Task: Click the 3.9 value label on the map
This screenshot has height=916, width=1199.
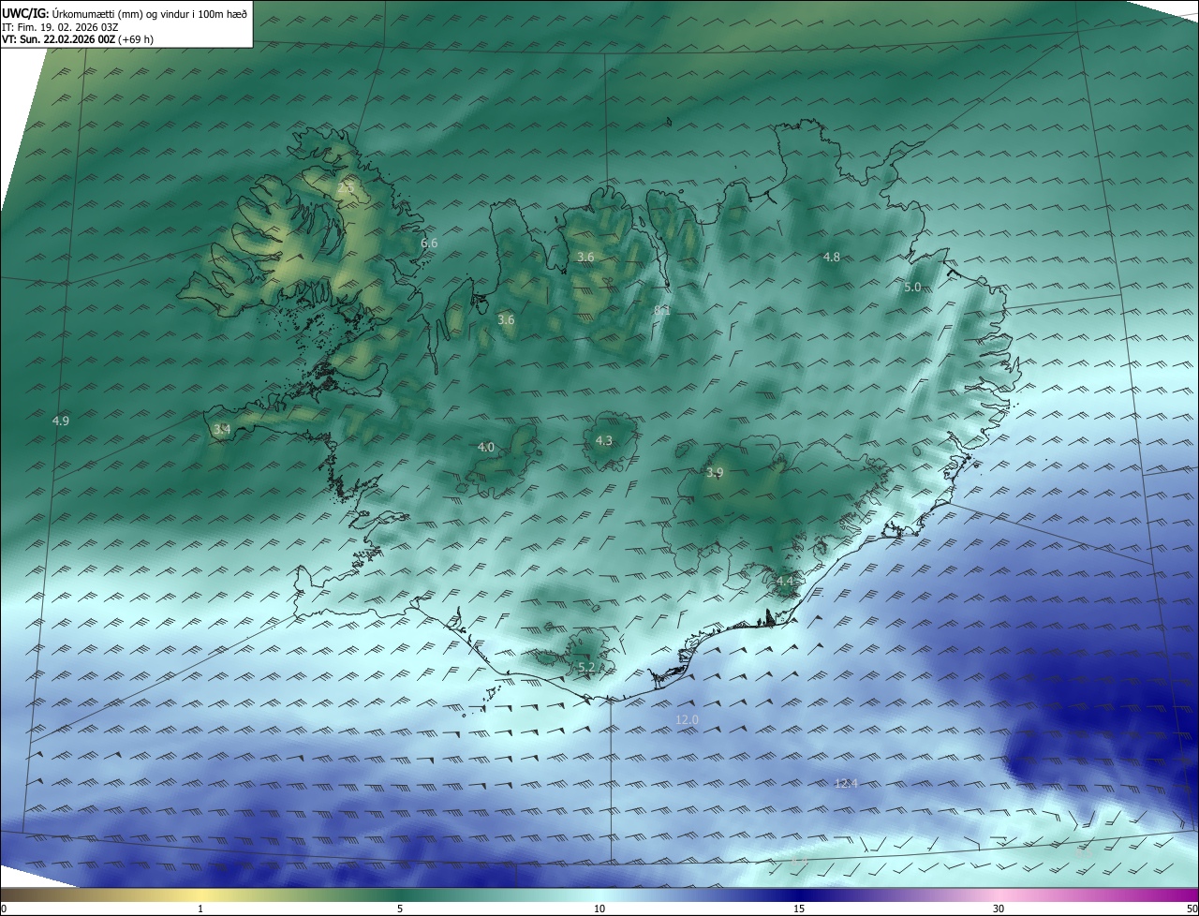Action: click(x=715, y=472)
